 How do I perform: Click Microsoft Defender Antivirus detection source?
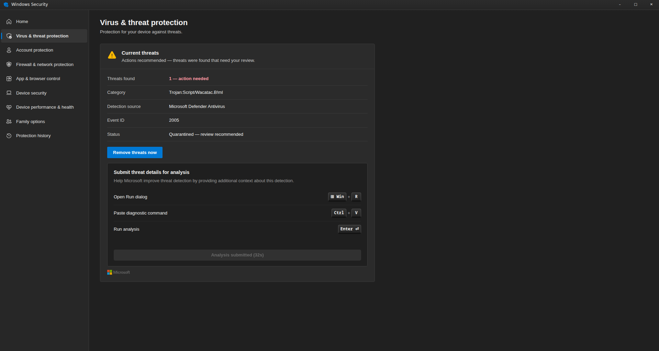tap(197, 107)
